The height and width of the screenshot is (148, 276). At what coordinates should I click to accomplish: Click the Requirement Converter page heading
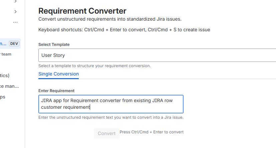tap(82, 11)
